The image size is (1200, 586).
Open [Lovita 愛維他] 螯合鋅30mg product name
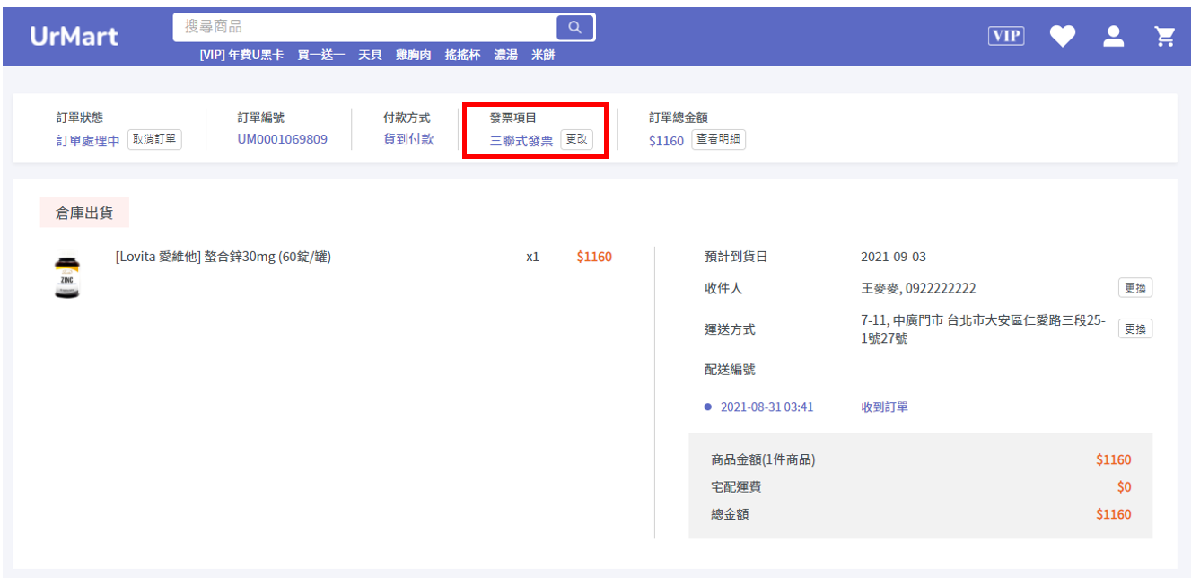click(223, 257)
